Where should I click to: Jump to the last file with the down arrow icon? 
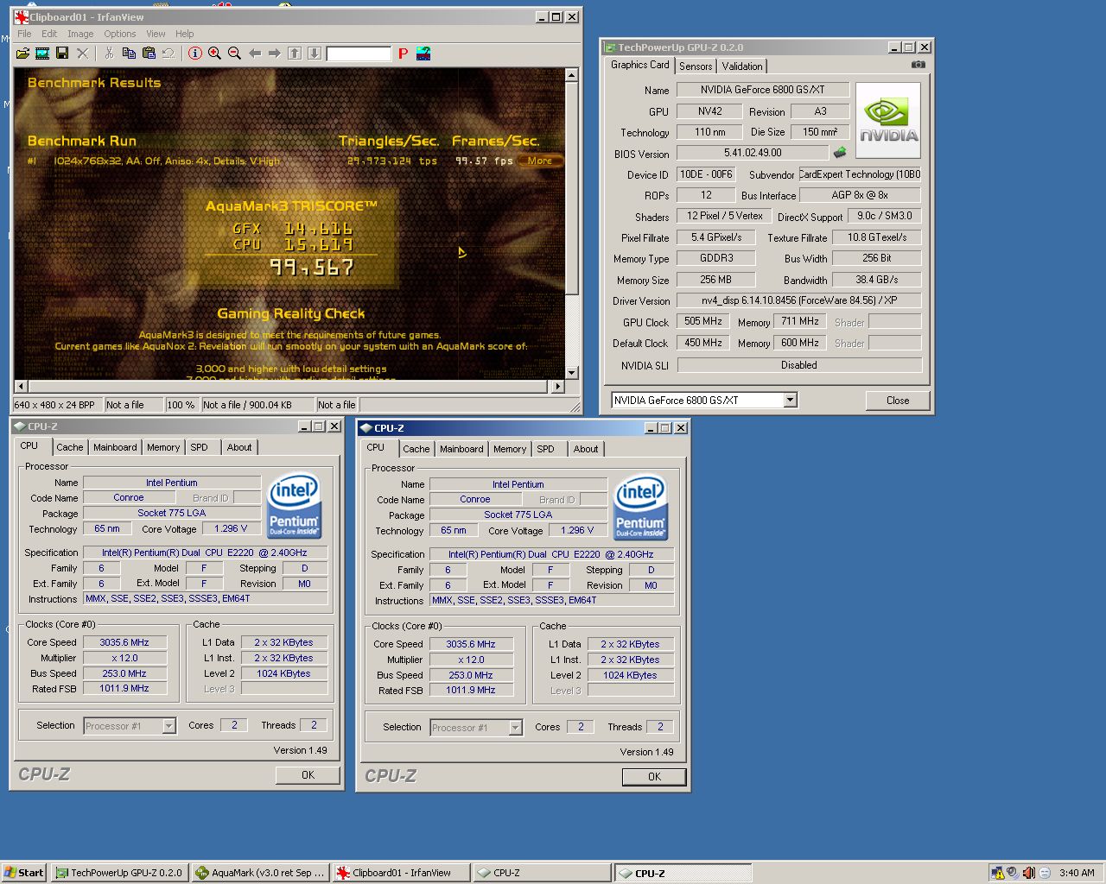(315, 54)
